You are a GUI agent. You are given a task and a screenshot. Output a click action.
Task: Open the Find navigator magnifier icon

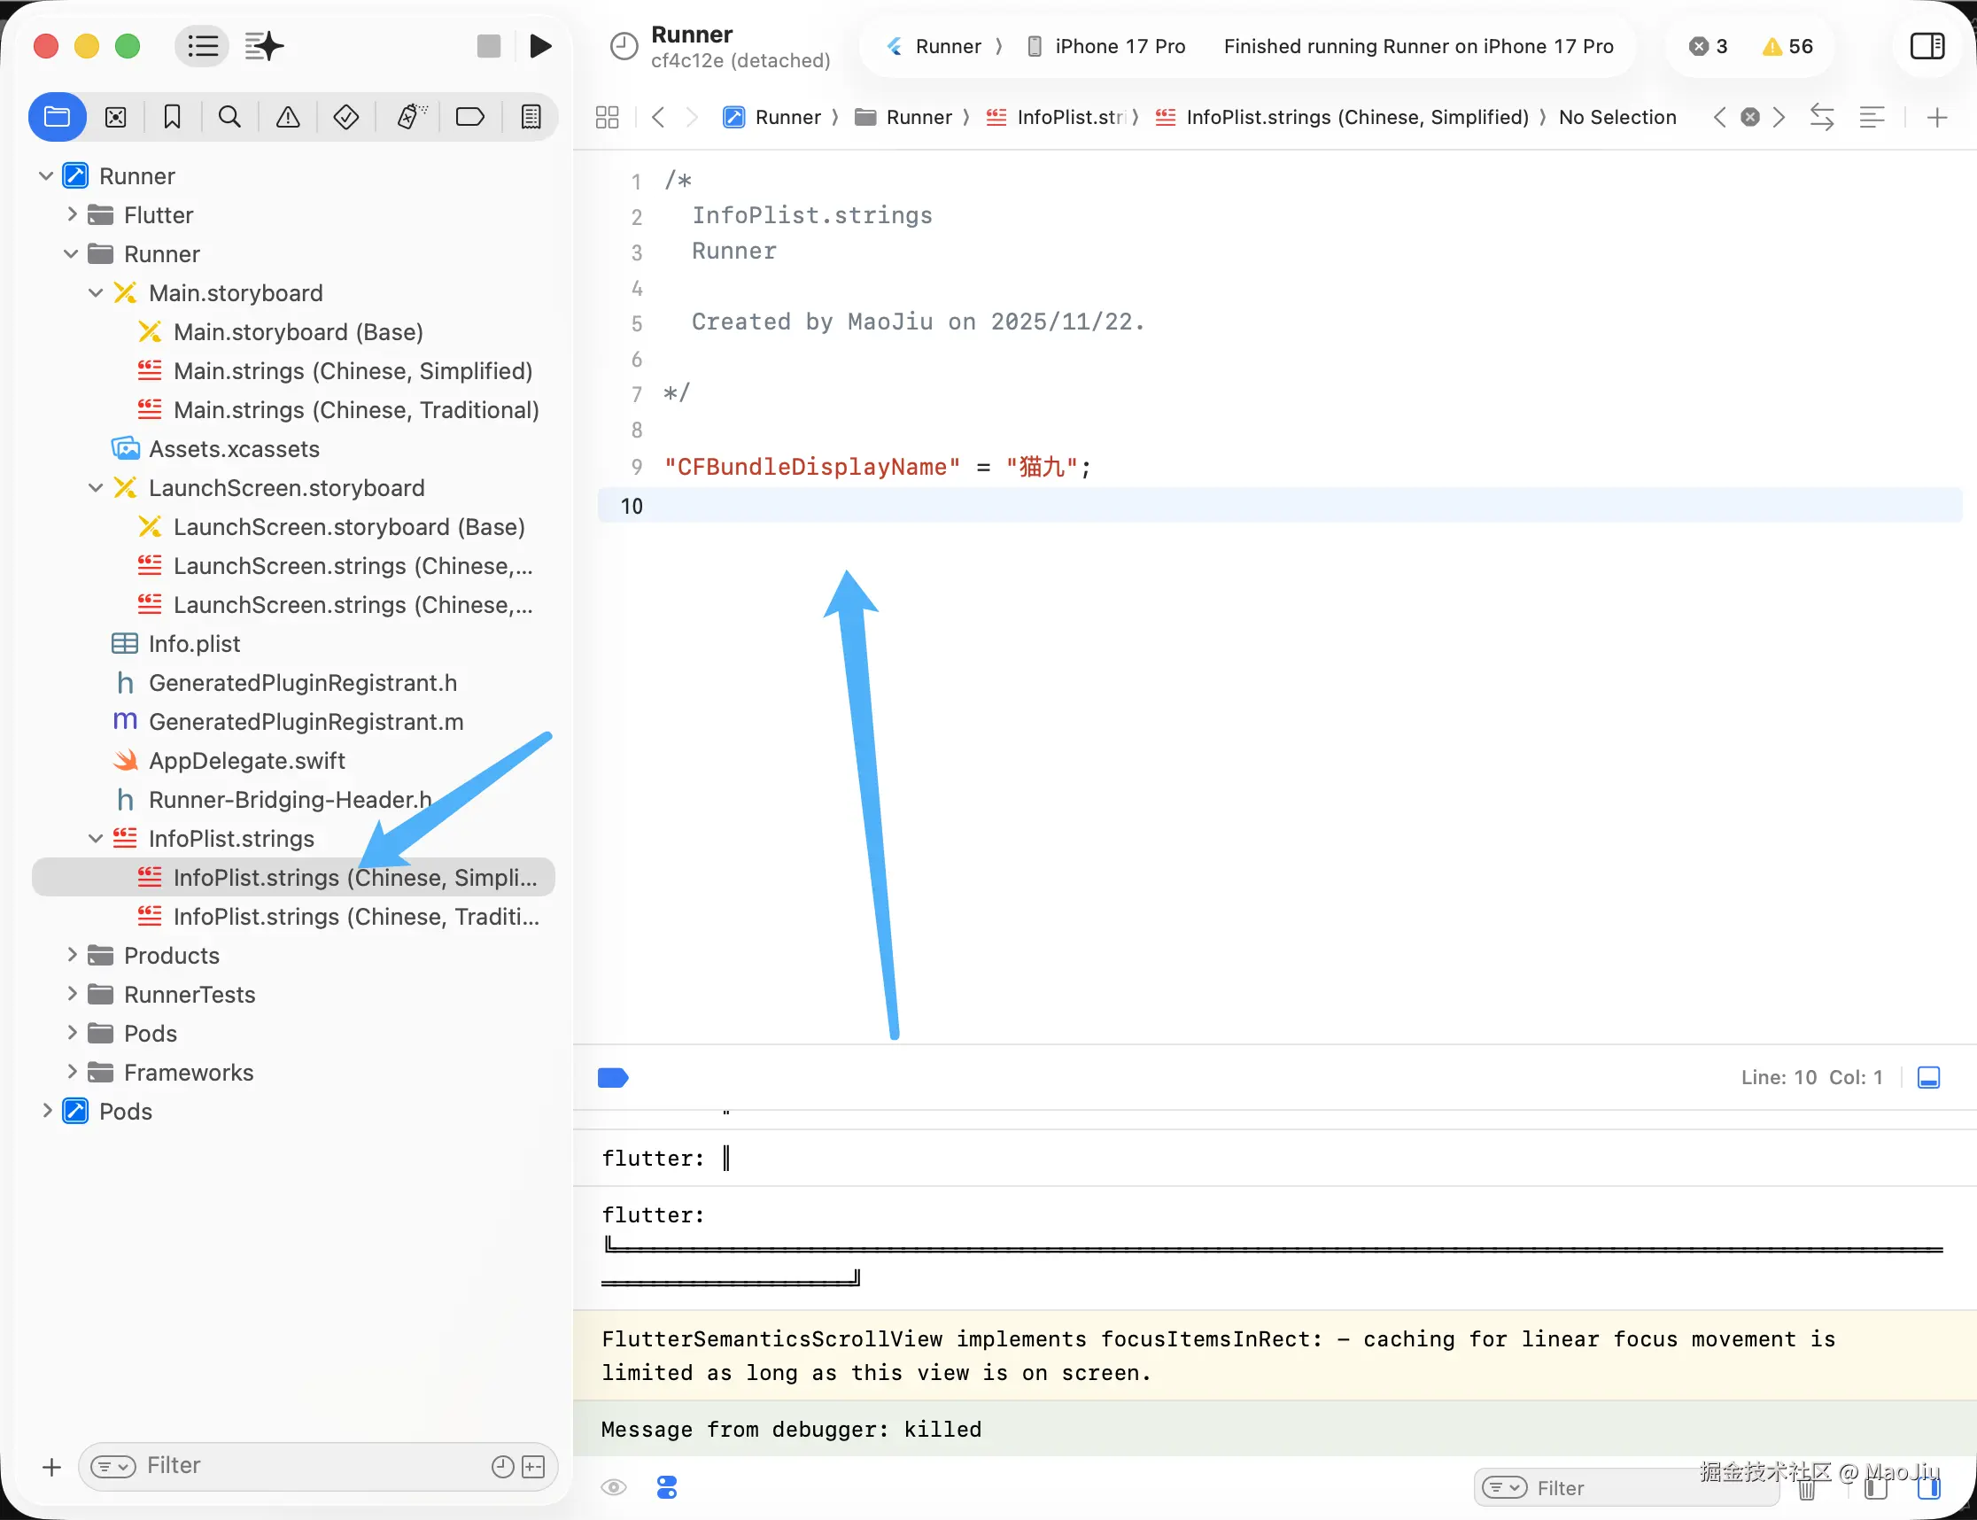point(229,117)
